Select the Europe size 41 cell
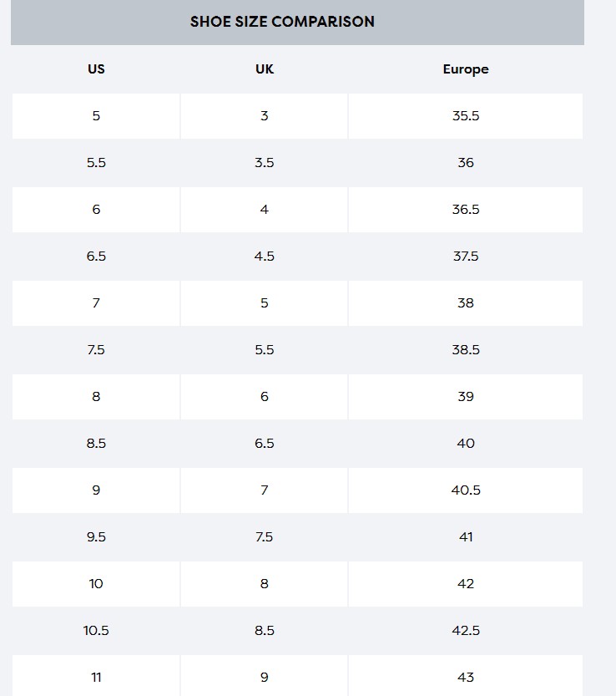The image size is (616, 696). (x=465, y=537)
